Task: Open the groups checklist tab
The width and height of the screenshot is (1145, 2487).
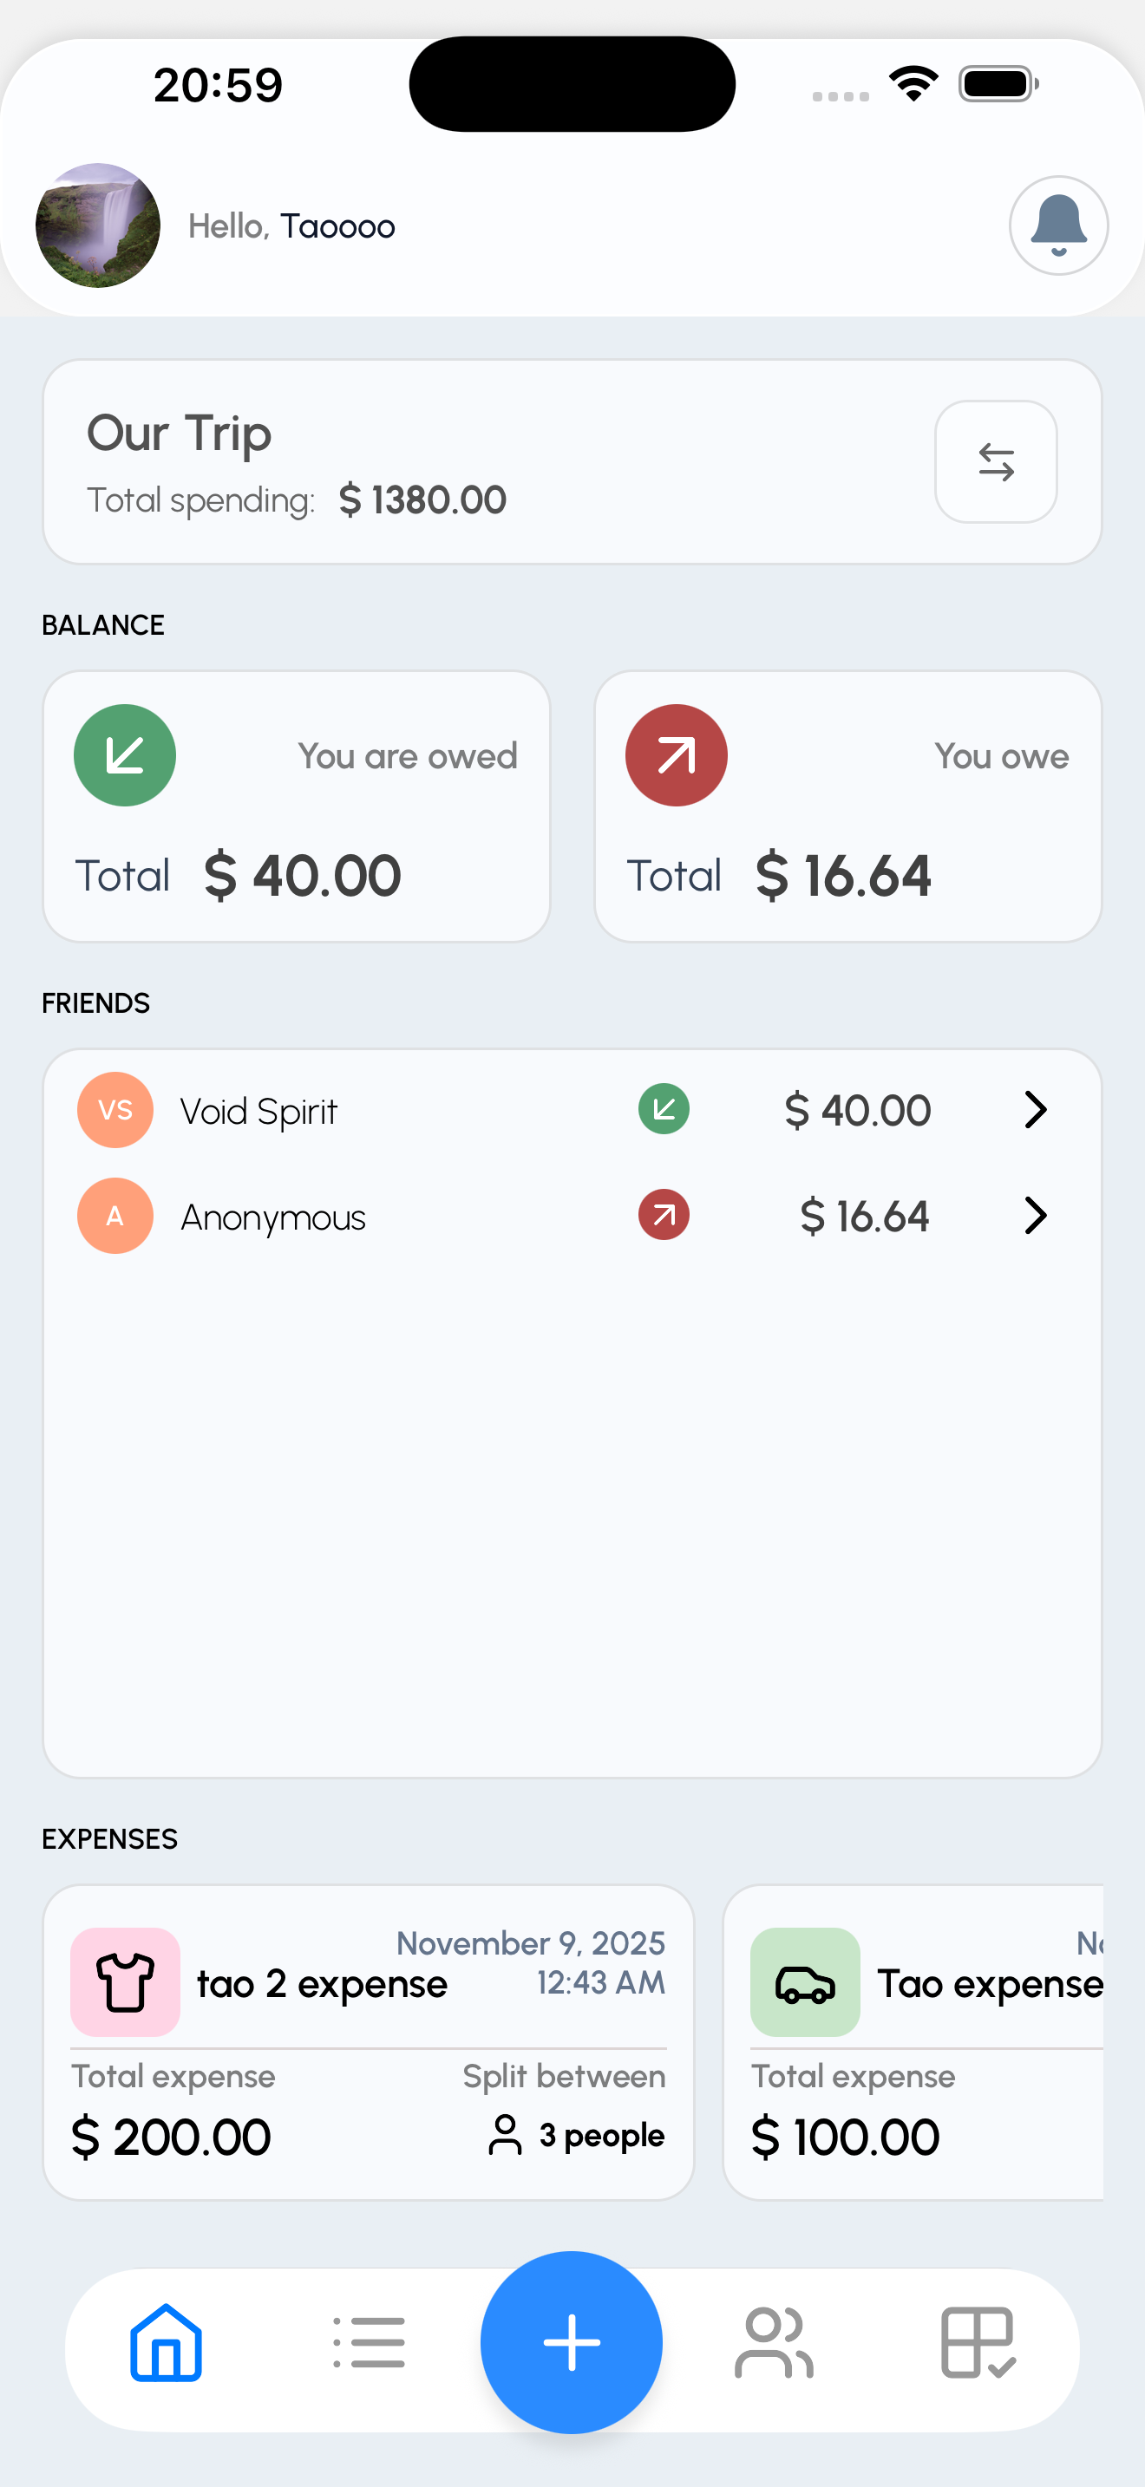Action: point(977,2342)
